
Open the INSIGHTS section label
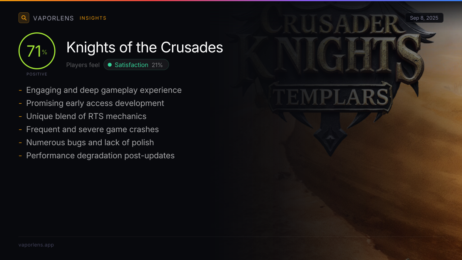pos(93,18)
